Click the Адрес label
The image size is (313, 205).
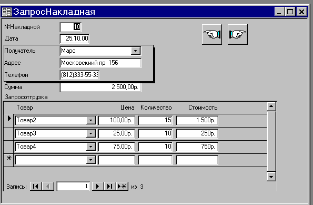(x=13, y=63)
